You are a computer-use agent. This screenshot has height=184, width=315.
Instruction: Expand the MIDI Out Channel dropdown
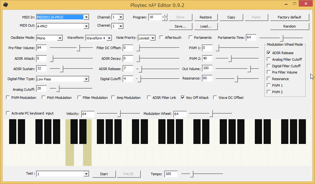tap(121, 26)
